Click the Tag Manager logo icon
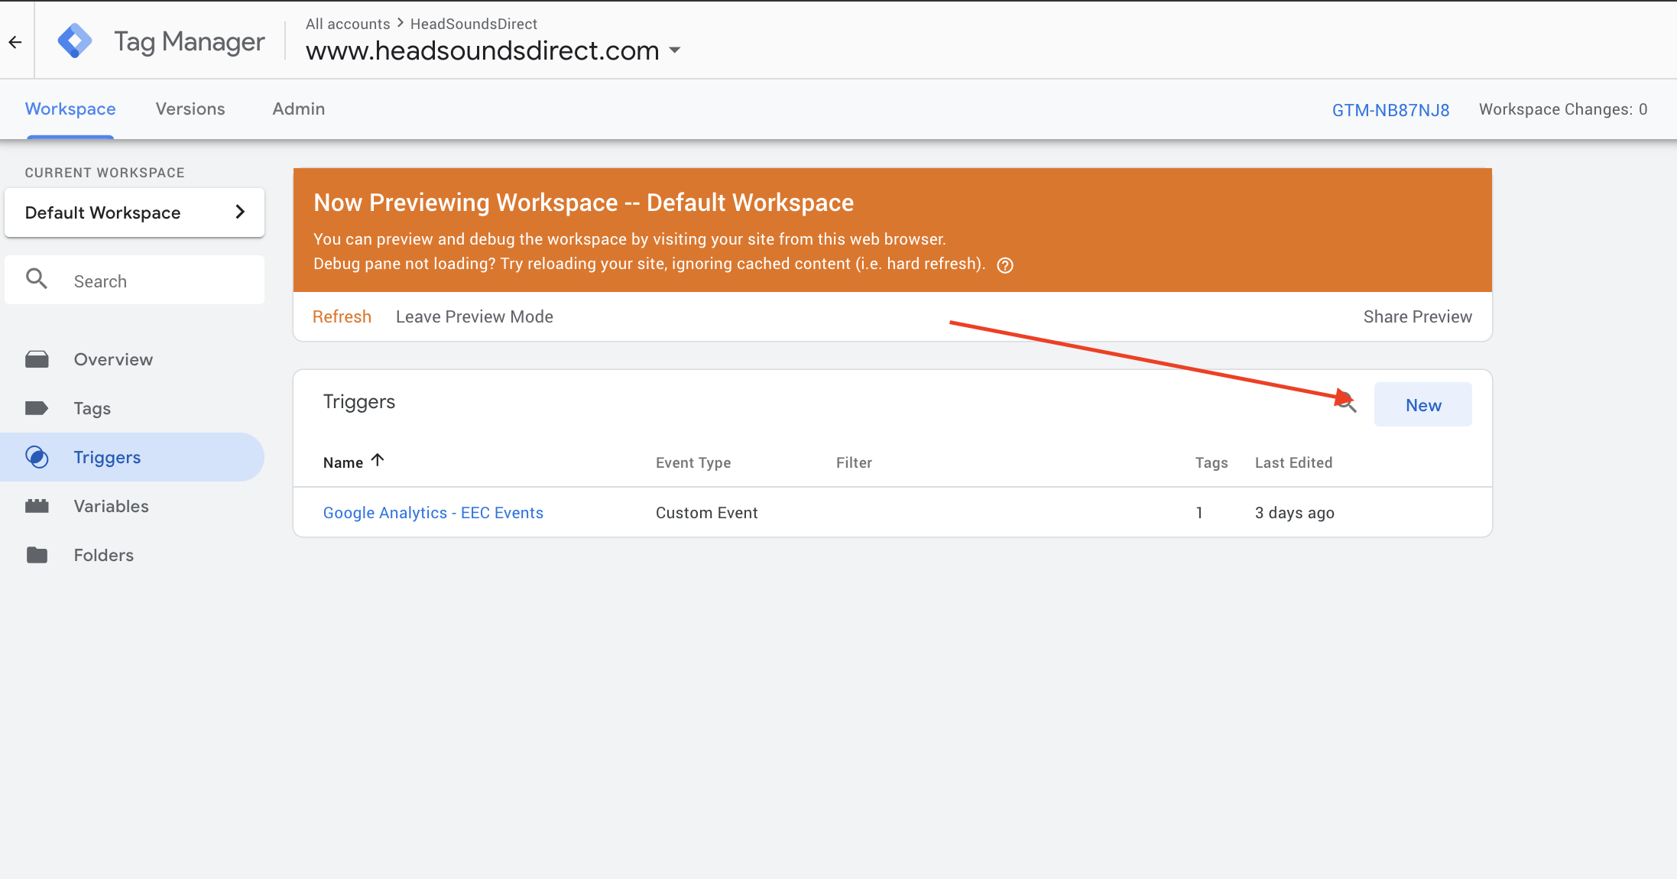The width and height of the screenshot is (1677, 879). (75, 41)
